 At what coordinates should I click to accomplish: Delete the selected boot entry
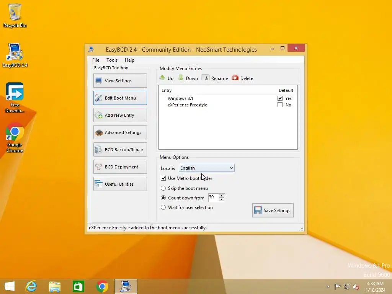coord(242,78)
